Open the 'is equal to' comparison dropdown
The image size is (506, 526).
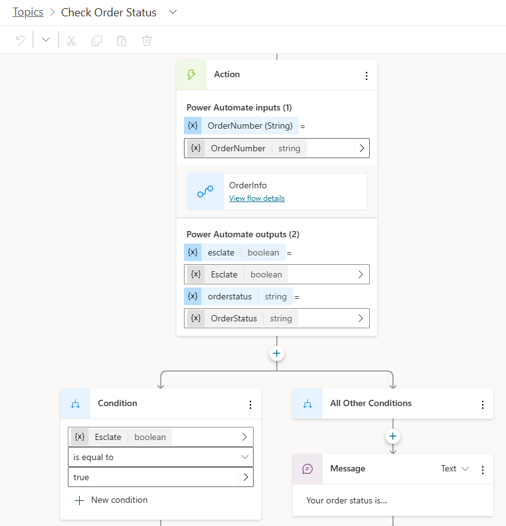[x=160, y=457]
